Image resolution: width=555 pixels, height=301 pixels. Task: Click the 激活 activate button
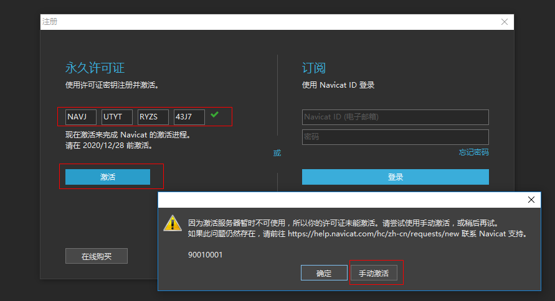tap(108, 177)
